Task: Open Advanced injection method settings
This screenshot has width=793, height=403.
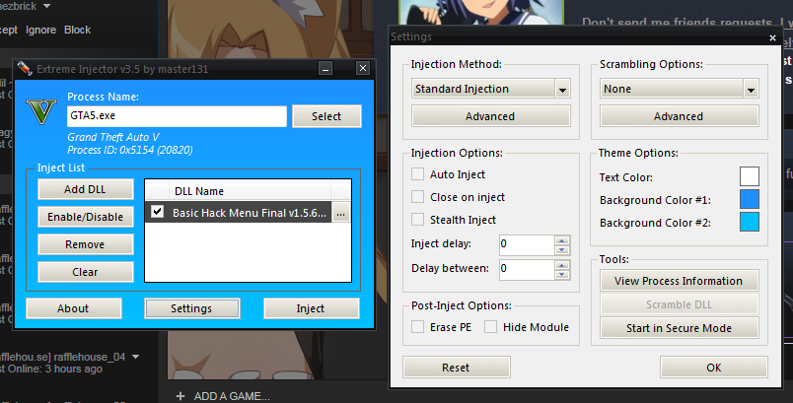Action: [x=490, y=116]
